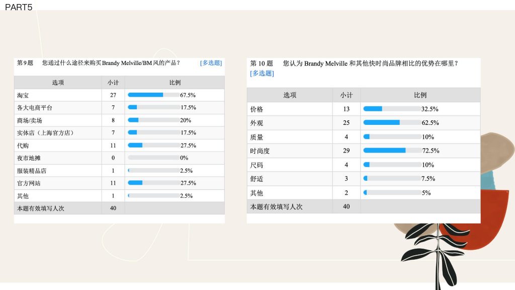Click the 10% value for 质量
515x290 pixels.
click(x=428, y=137)
